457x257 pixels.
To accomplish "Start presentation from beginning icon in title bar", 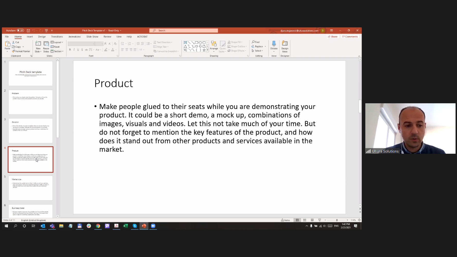I will pyautogui.click(x=47, y=31).
